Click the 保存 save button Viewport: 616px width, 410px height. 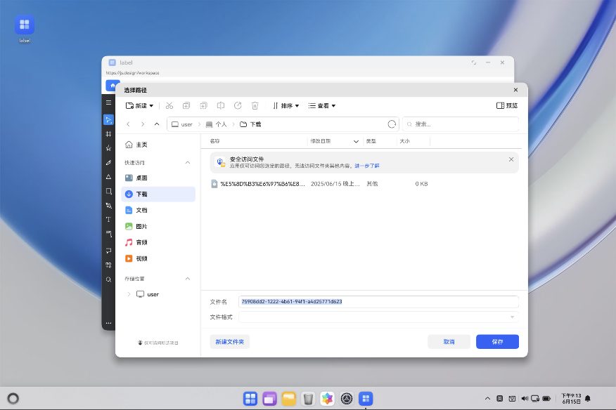(x=497, y=342)
